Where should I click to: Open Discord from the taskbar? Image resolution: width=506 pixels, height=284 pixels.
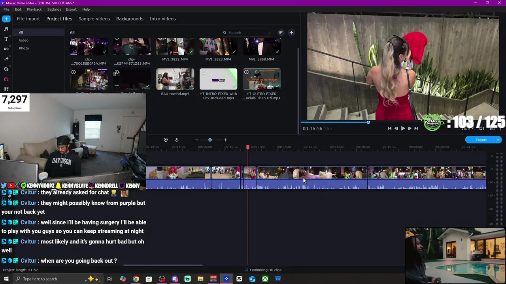coord(175,279)
